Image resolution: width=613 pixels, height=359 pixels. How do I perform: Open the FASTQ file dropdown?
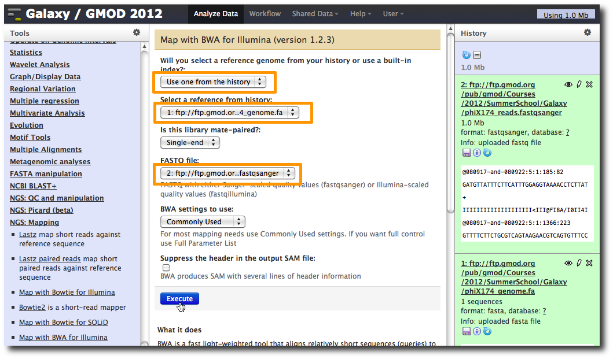[227, 173]
